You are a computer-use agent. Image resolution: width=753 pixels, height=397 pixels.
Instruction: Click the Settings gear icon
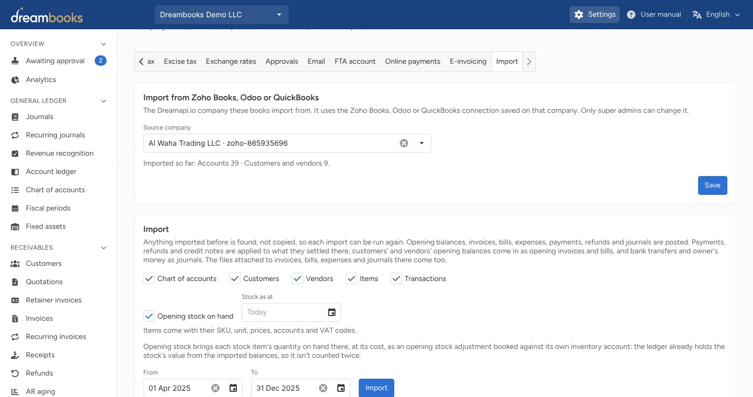click(x=579, y=15)
